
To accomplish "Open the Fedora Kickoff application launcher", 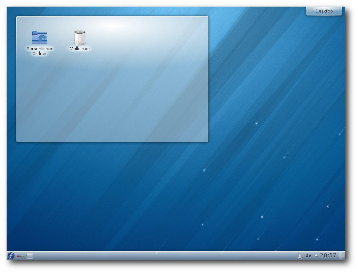I will coord(11,256).
